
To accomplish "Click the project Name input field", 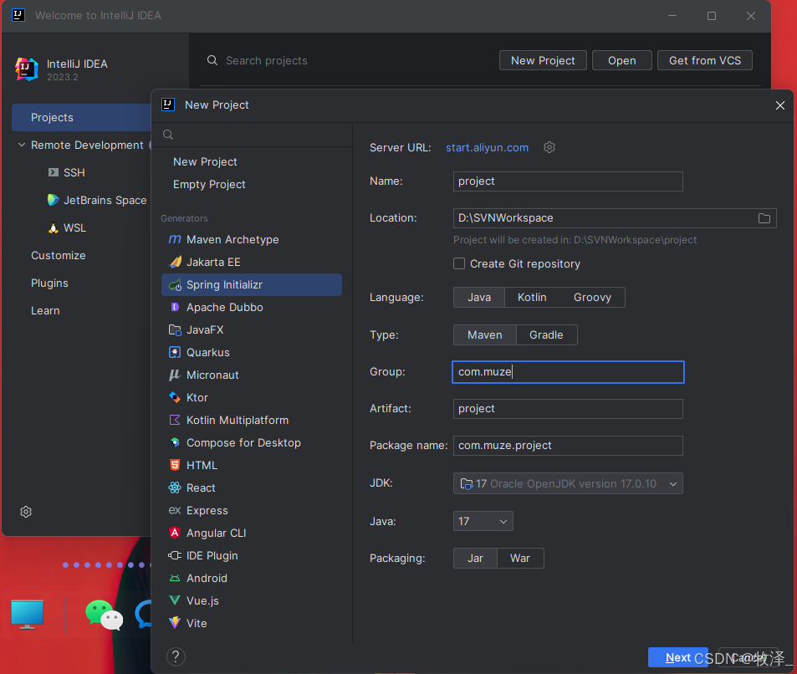I will (x=568, y=181).
